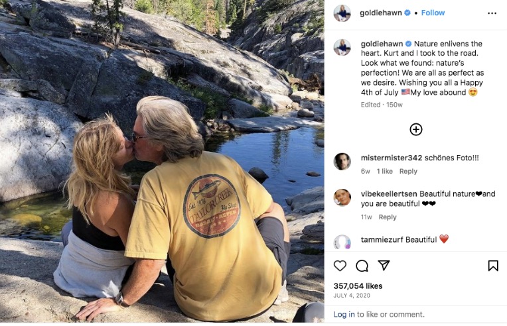Open goldiehawn username in header

(x=380, y=13)
